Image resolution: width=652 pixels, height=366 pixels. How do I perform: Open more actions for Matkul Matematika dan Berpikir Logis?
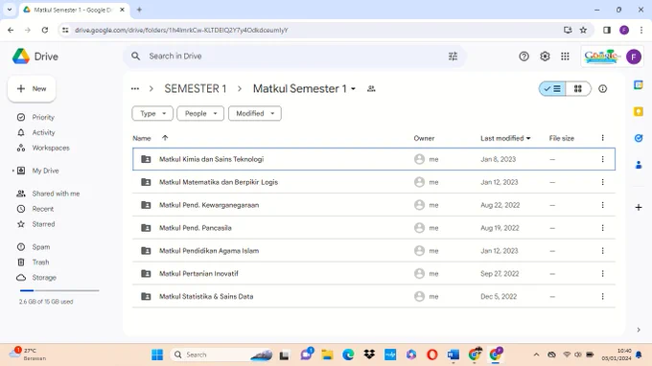click(602, 182)
